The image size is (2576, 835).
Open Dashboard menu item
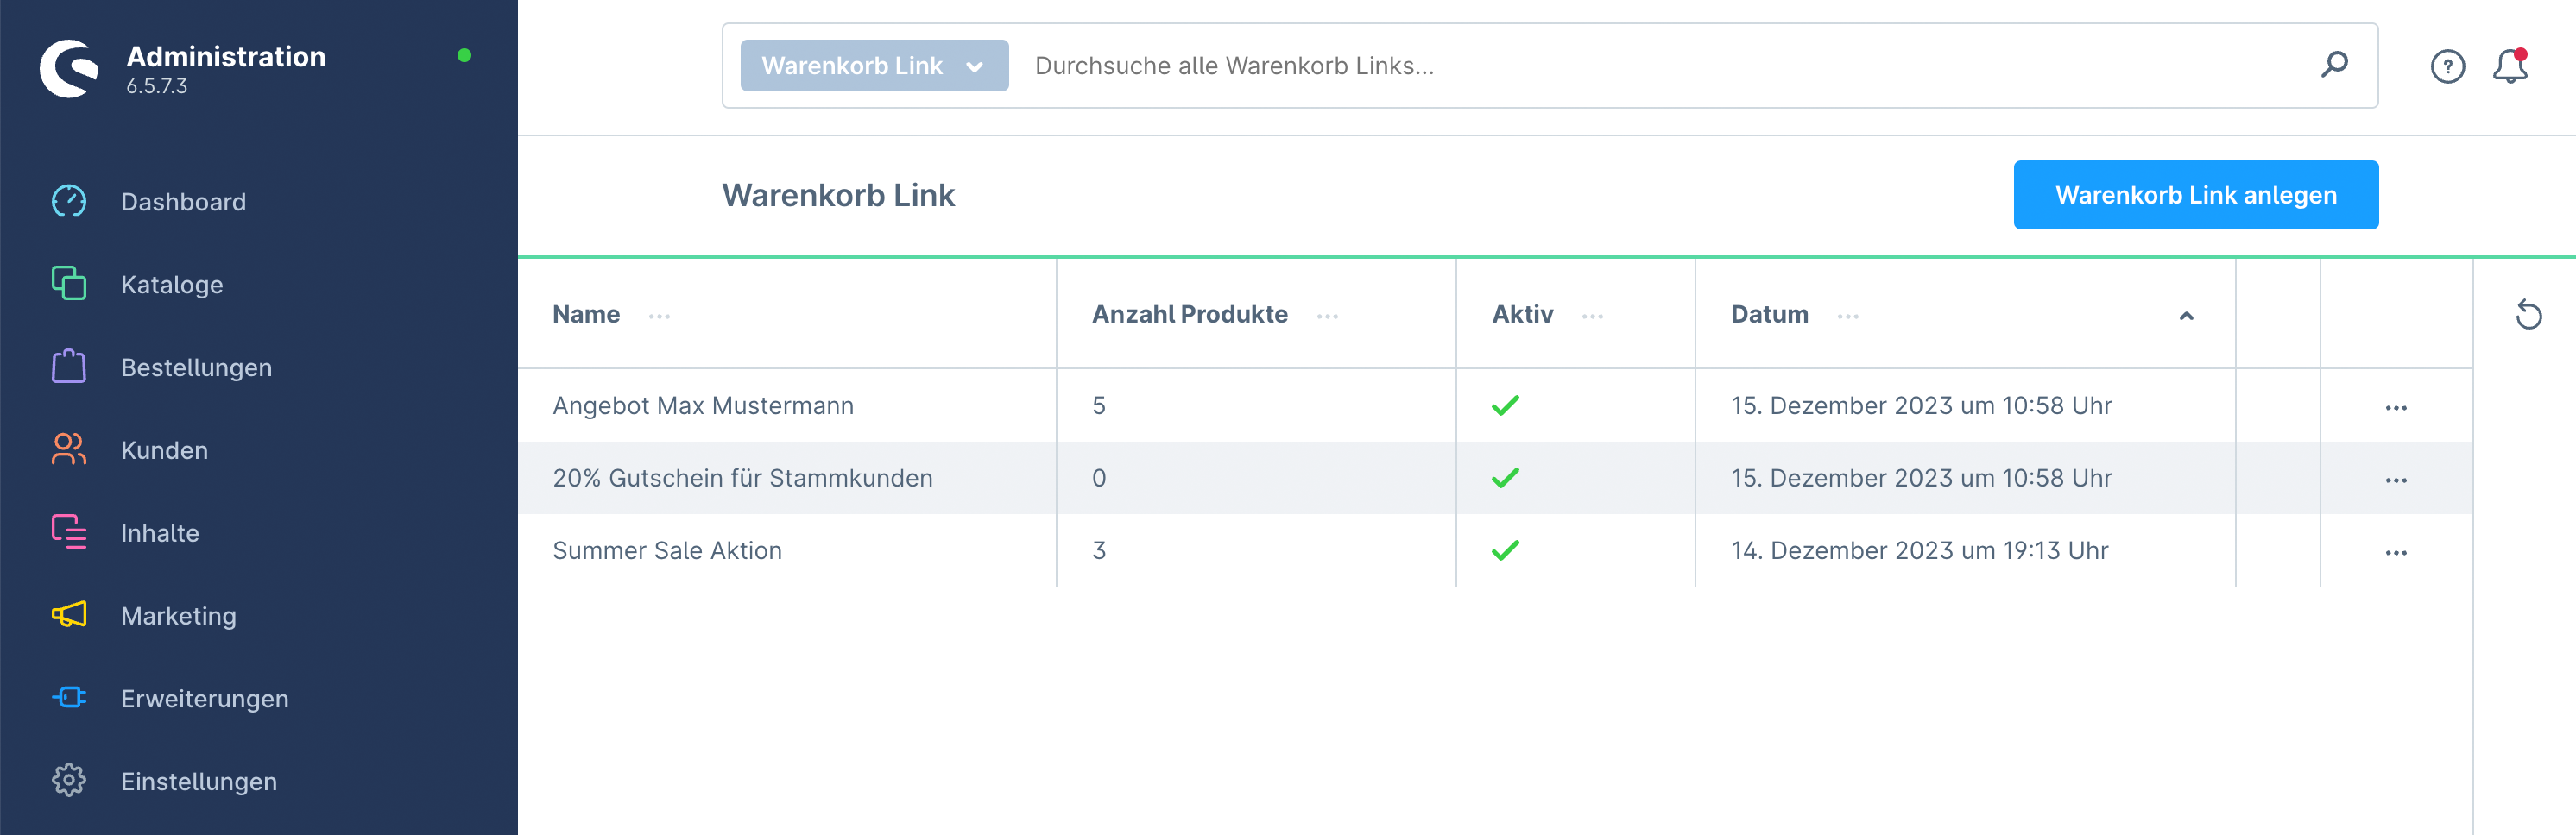183,202
